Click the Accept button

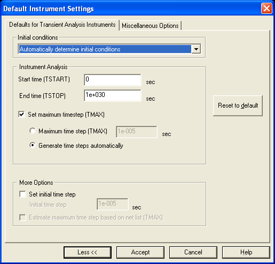tap(140, 252)
